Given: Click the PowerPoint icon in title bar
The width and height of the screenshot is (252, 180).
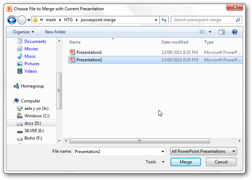Looking at the screenshot, I should (x=9, y=9).
